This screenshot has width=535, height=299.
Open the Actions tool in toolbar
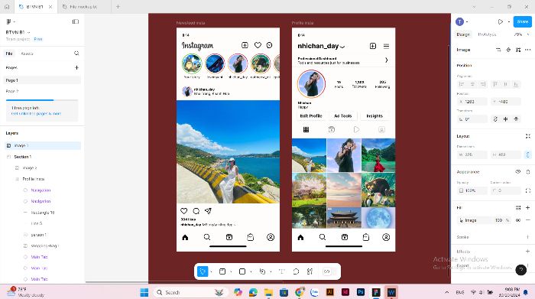(x=310, y=271)
